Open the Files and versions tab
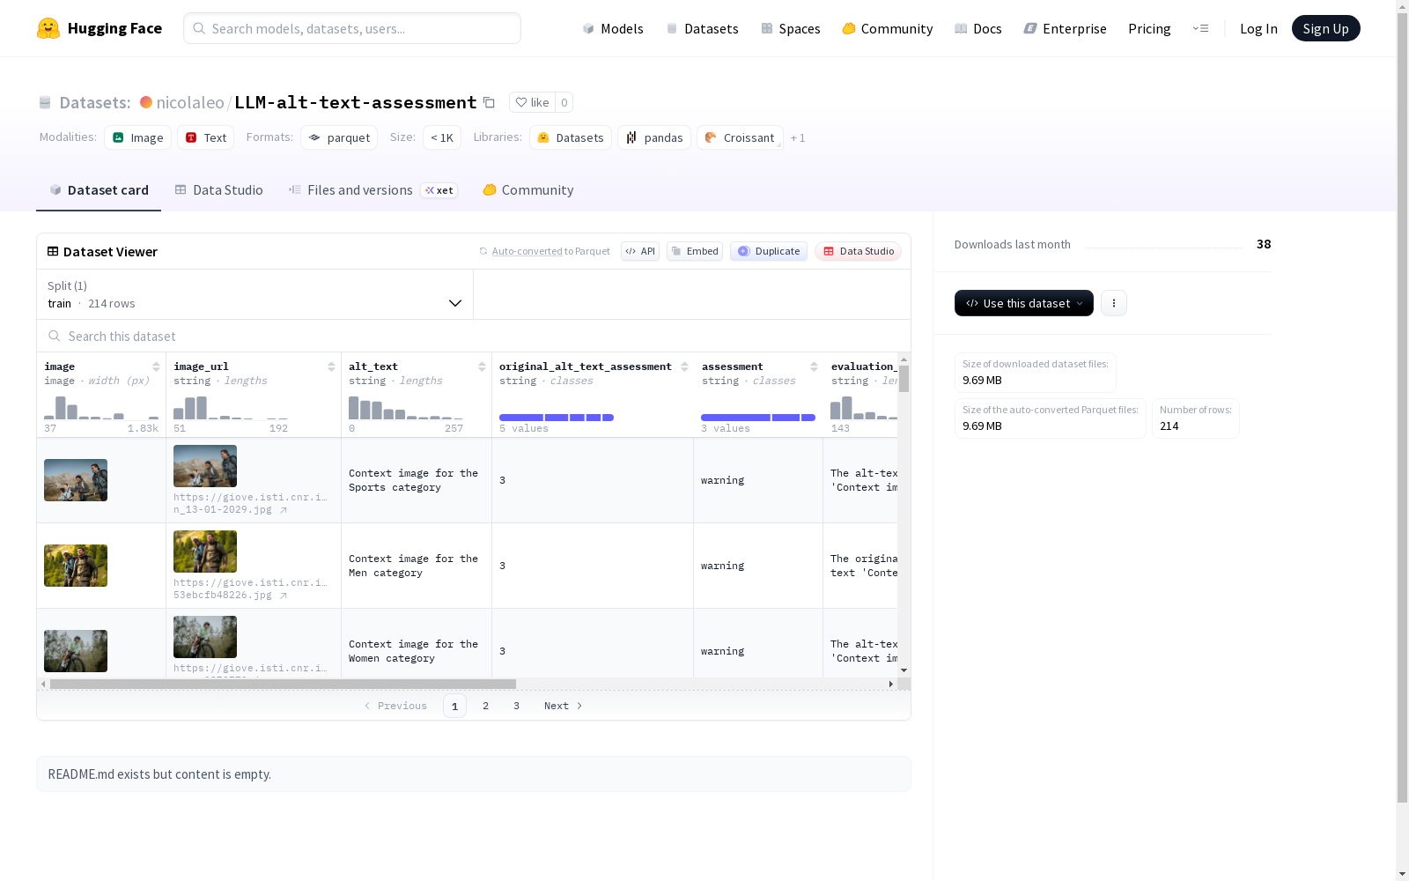Screen dimensions: 1409x881 pyautogui.click(x=373, y=189)
